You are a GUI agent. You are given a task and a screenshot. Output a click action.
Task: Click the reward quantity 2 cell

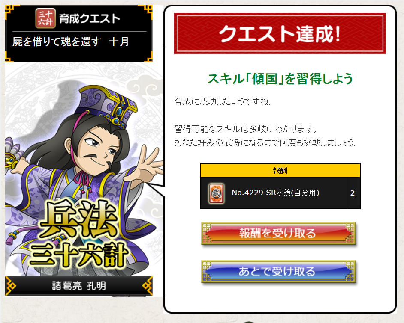pos(353,193)
